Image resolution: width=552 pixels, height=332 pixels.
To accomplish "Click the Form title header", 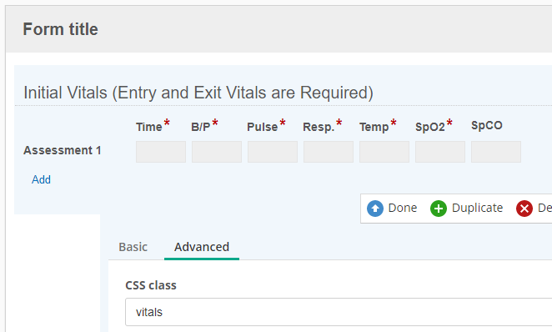I will coord(61,29).
